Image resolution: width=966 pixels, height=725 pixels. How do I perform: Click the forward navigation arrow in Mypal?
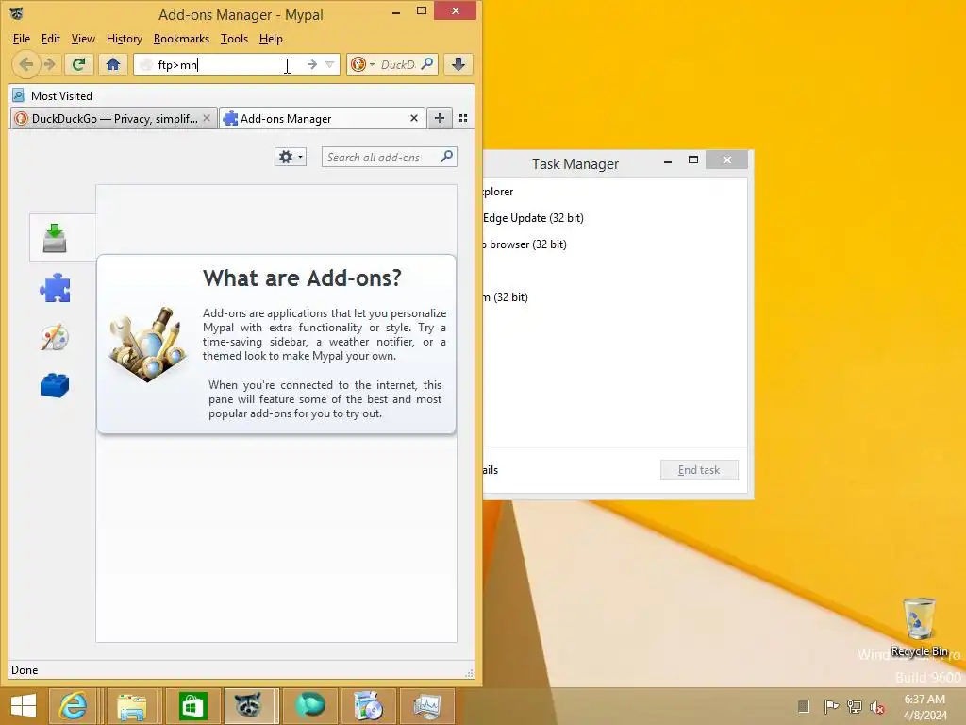pos(50,64)
